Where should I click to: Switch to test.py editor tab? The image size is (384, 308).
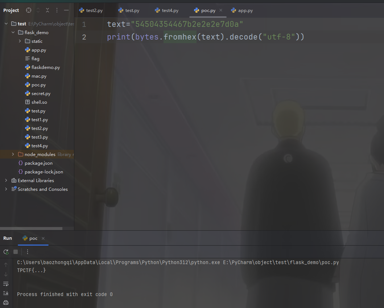click(x=129, y=10)
